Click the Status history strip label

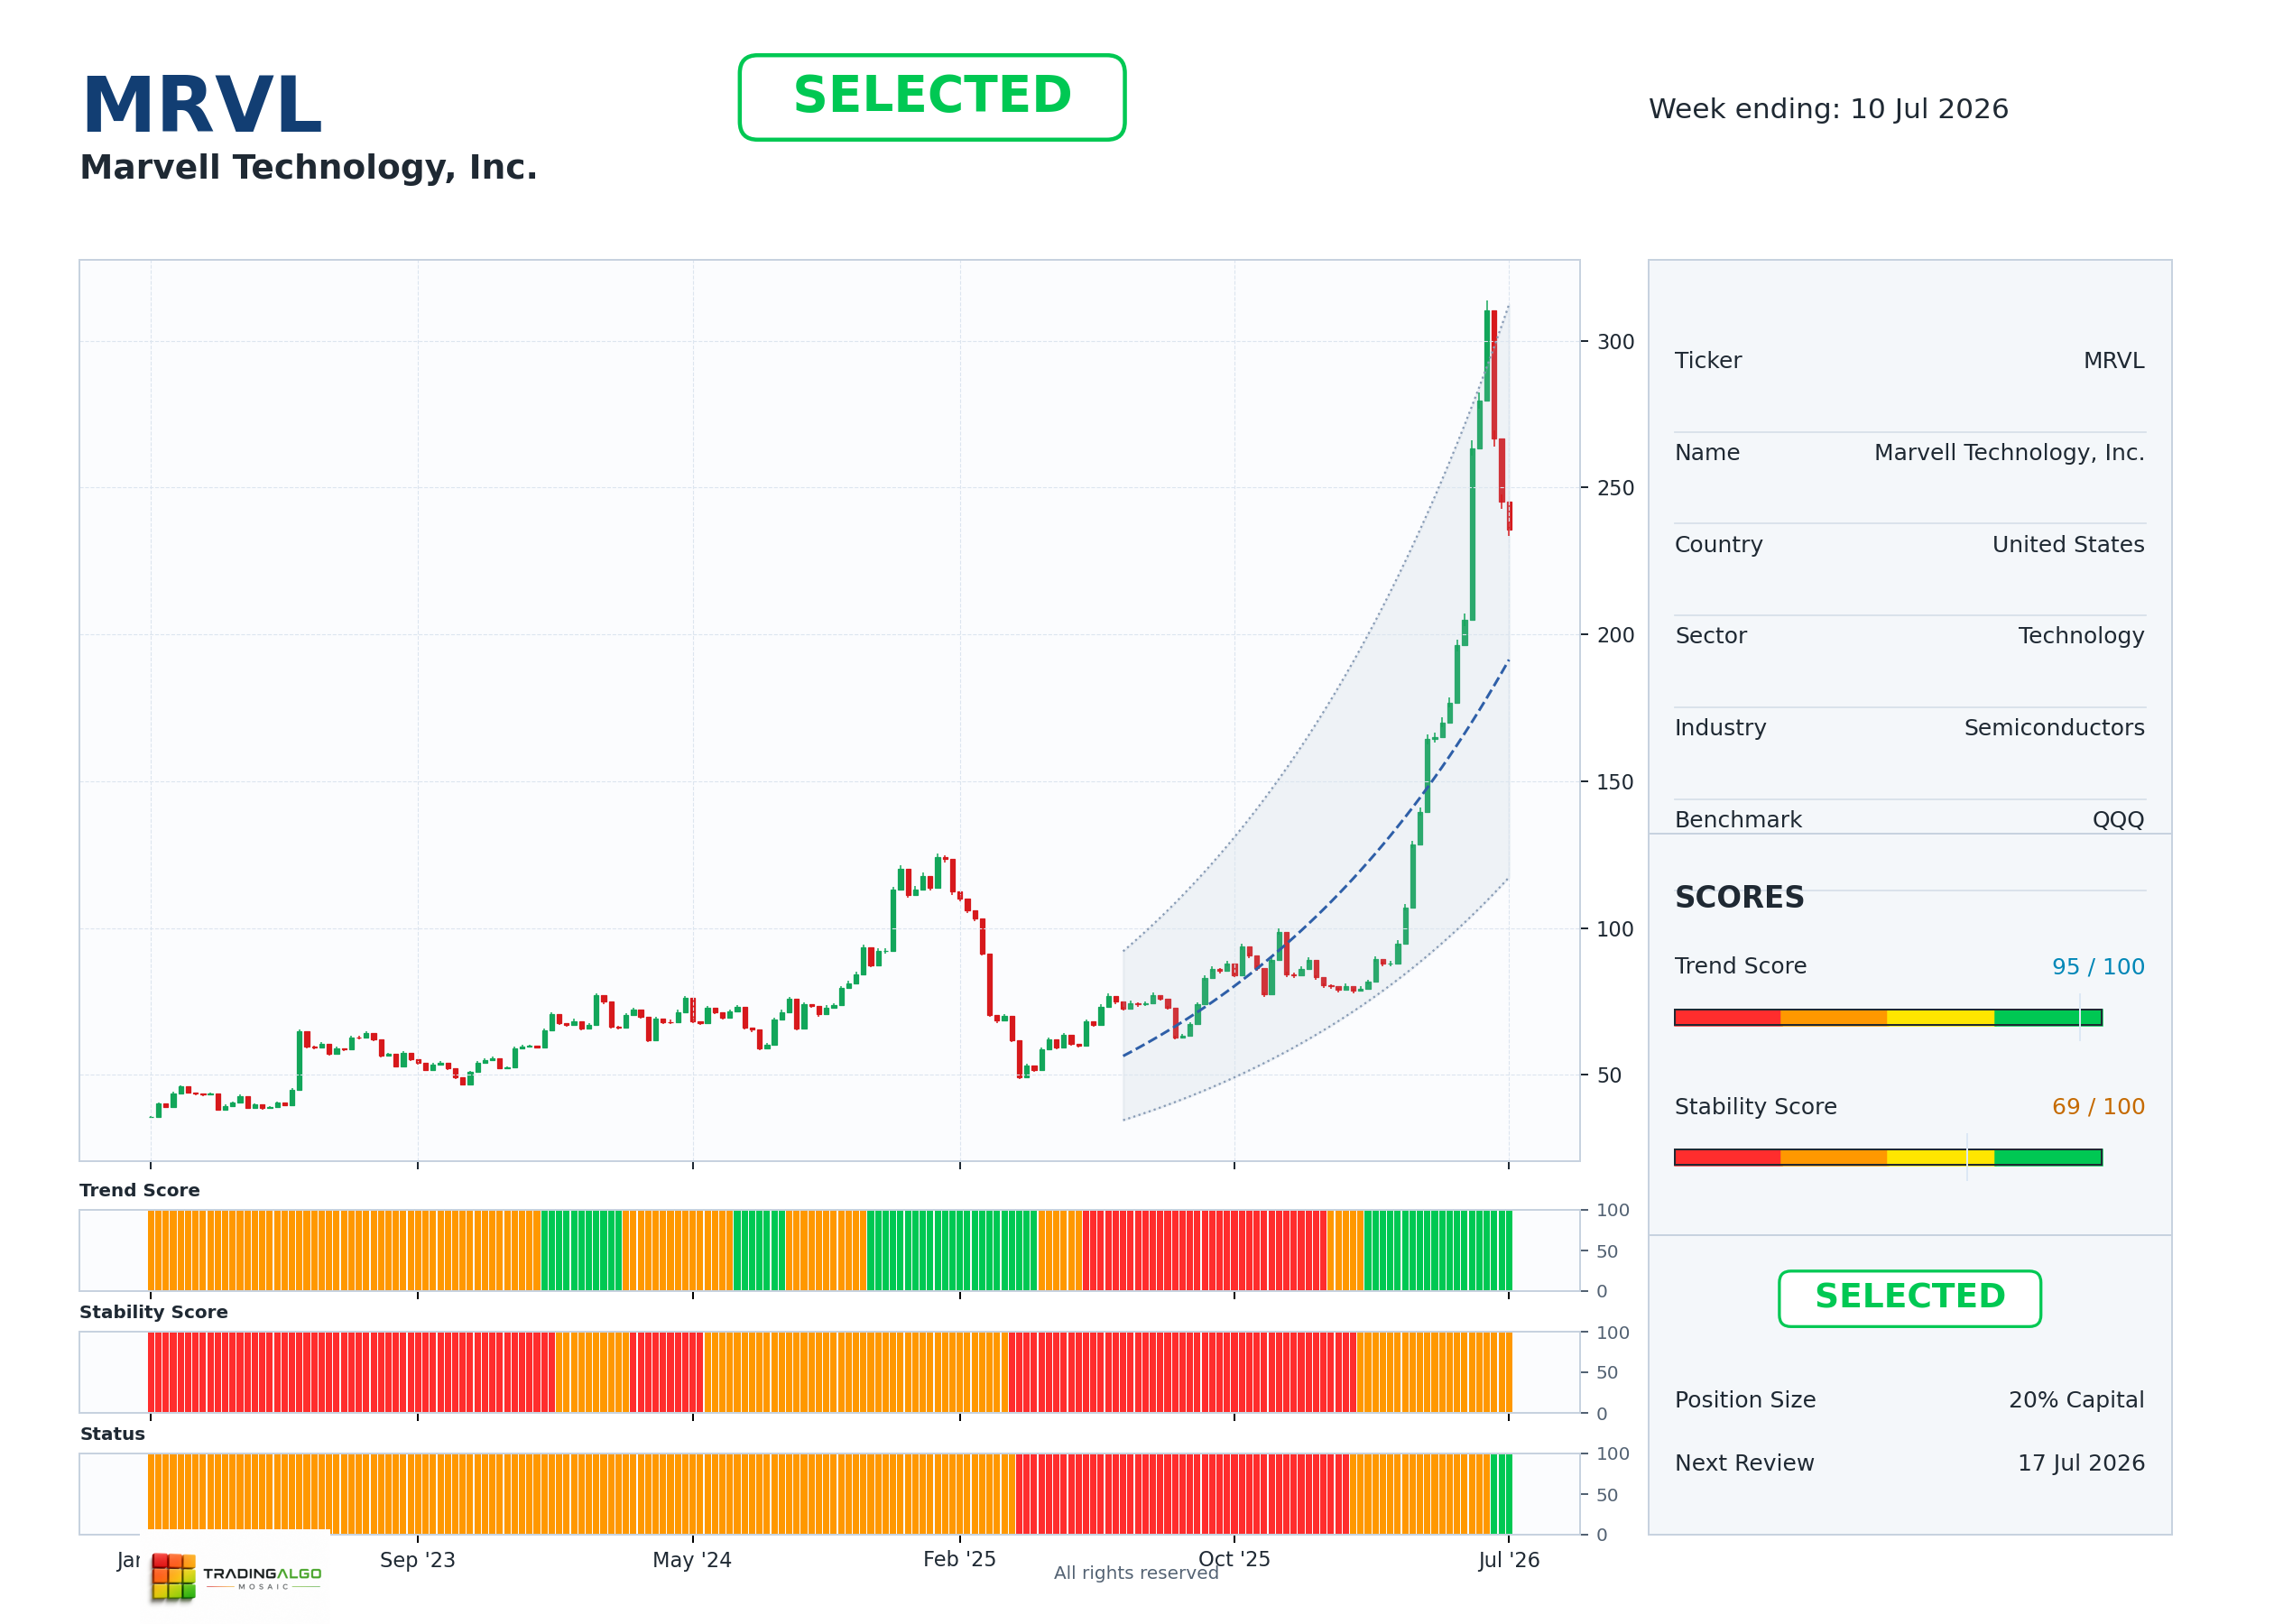pyautogui.click(x=112, y=1434)
